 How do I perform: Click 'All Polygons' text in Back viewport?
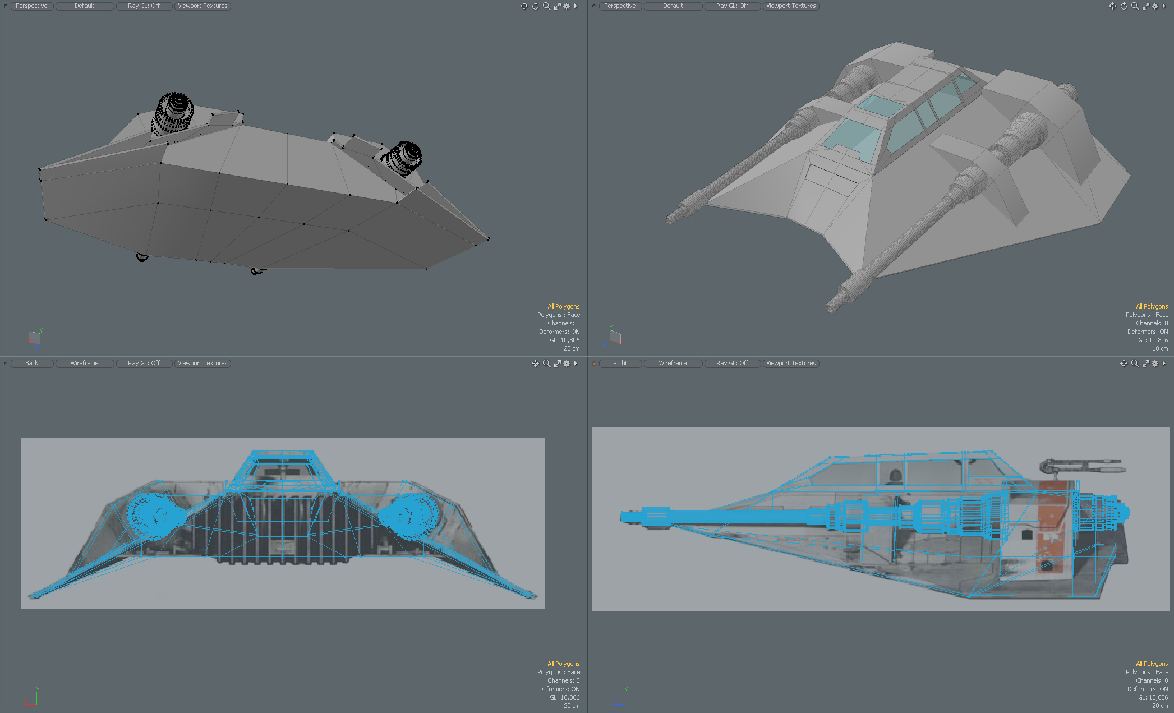pyautogui.click(x=563, y=664)
